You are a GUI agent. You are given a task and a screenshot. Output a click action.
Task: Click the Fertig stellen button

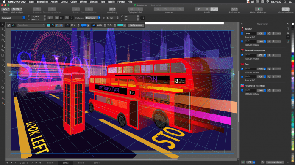pos(136,25)
